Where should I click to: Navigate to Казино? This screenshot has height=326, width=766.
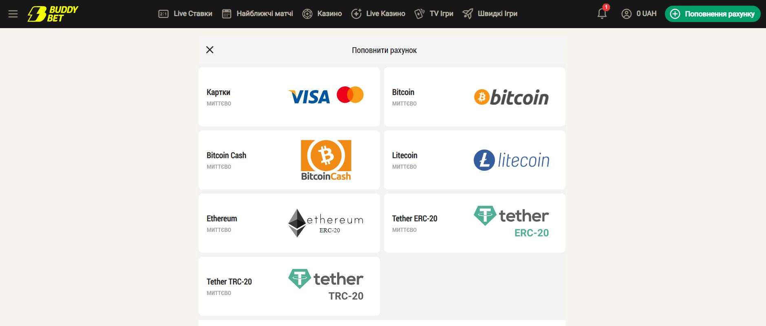coord(322,14)
